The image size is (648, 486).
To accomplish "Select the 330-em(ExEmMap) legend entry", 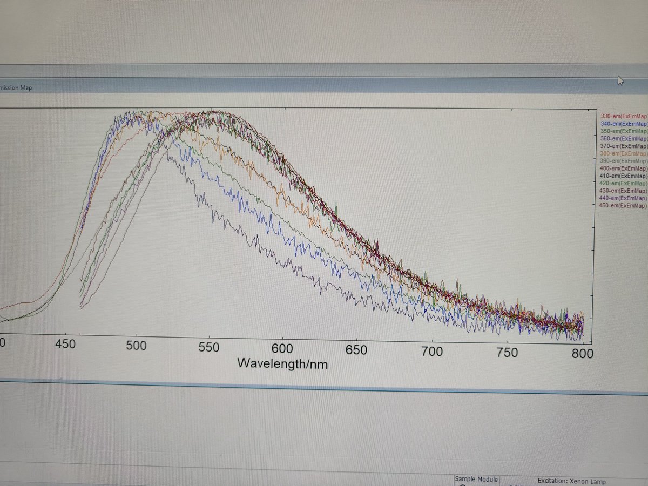I will pyautogui.click(x=623, y=116).
